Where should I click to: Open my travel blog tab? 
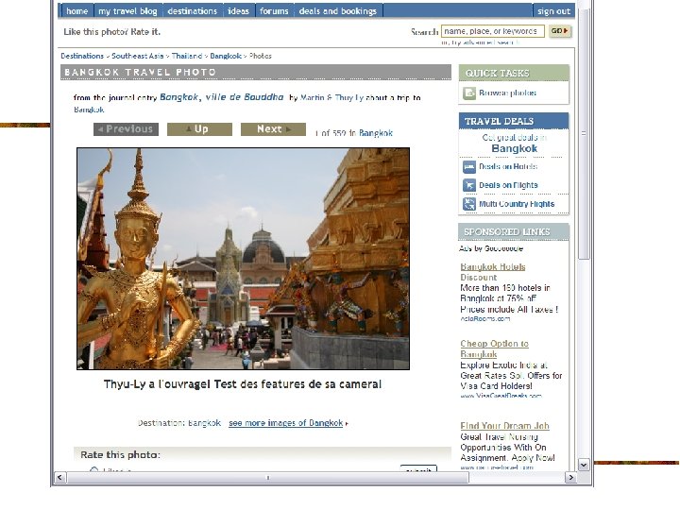coord(127,10)
